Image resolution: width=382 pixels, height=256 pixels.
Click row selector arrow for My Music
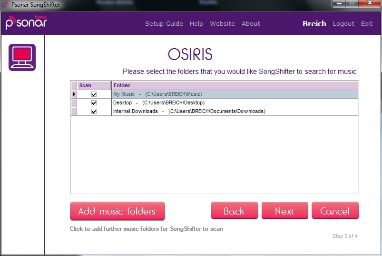pyautogui.click(x=74, y=94)
